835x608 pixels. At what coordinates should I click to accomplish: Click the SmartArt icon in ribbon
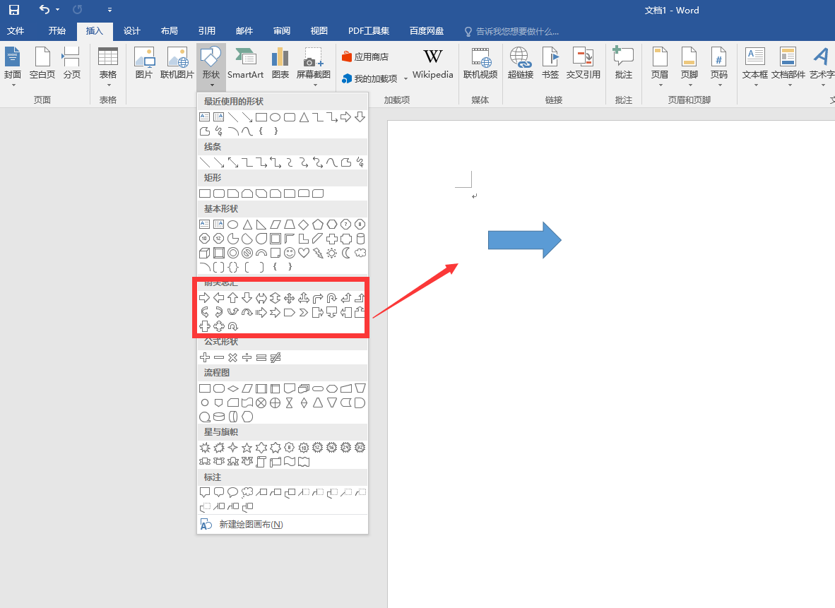pos(245,65)
